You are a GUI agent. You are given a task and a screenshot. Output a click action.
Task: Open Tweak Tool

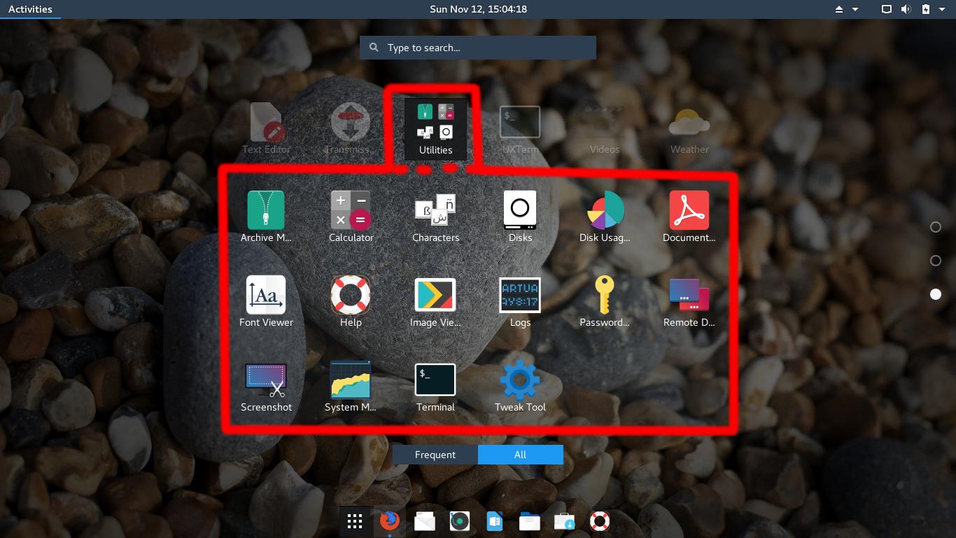click(x=520, y=379)
